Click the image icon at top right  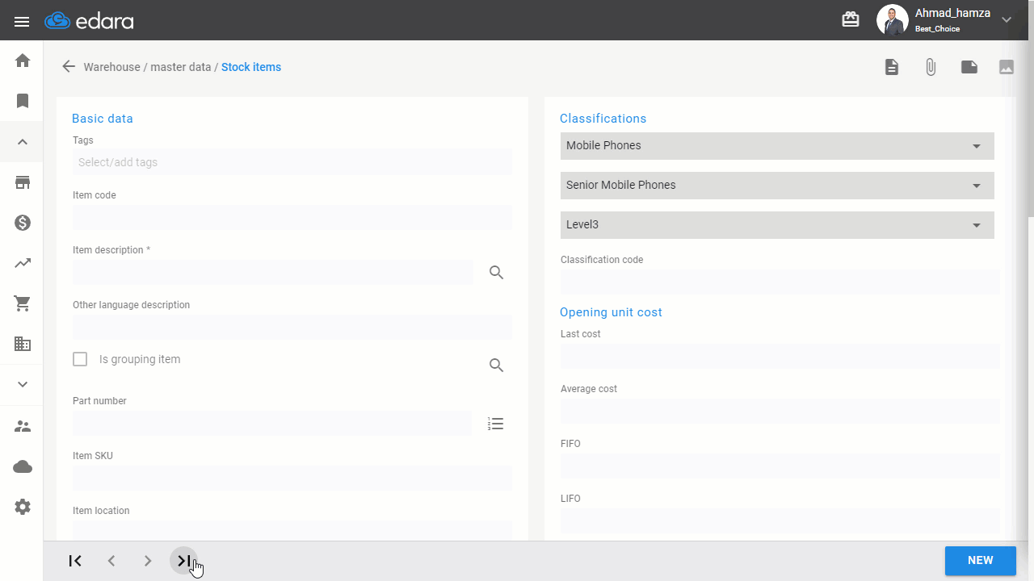1007,67
